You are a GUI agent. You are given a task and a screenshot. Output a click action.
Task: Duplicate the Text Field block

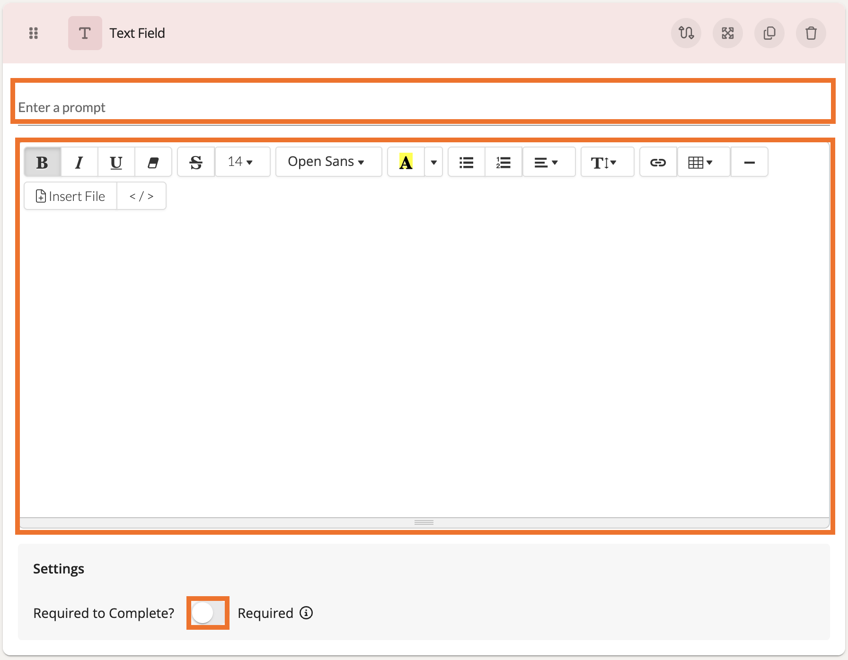coord(769,33)
